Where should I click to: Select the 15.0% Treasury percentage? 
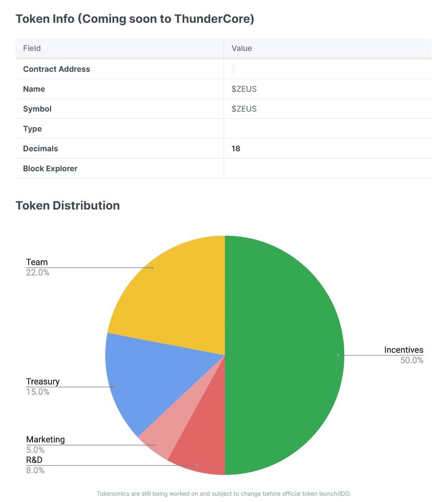[x=38, y=392]
